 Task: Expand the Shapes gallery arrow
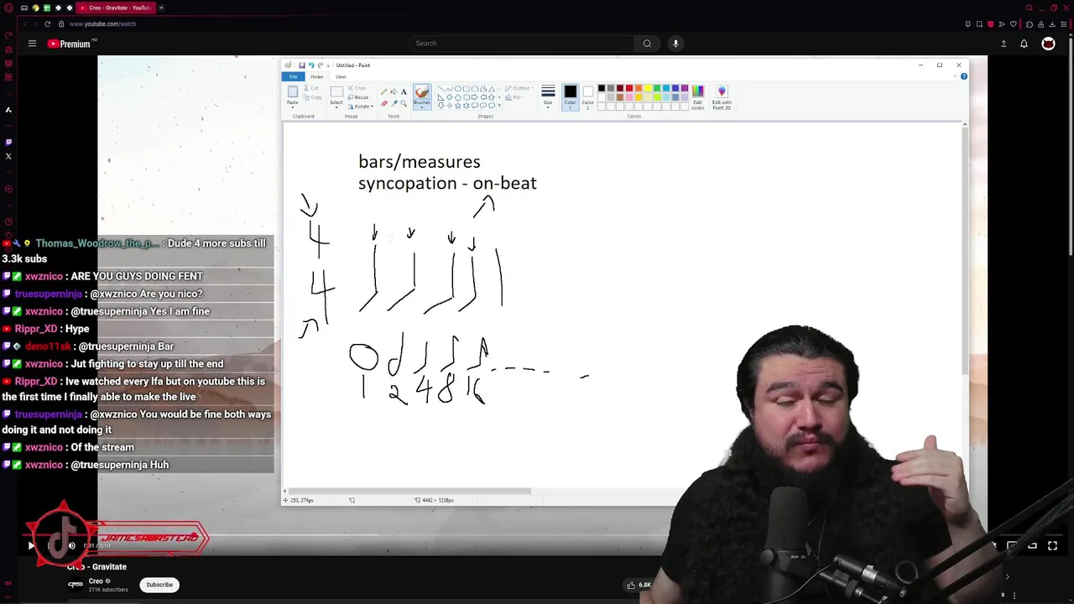499,106
